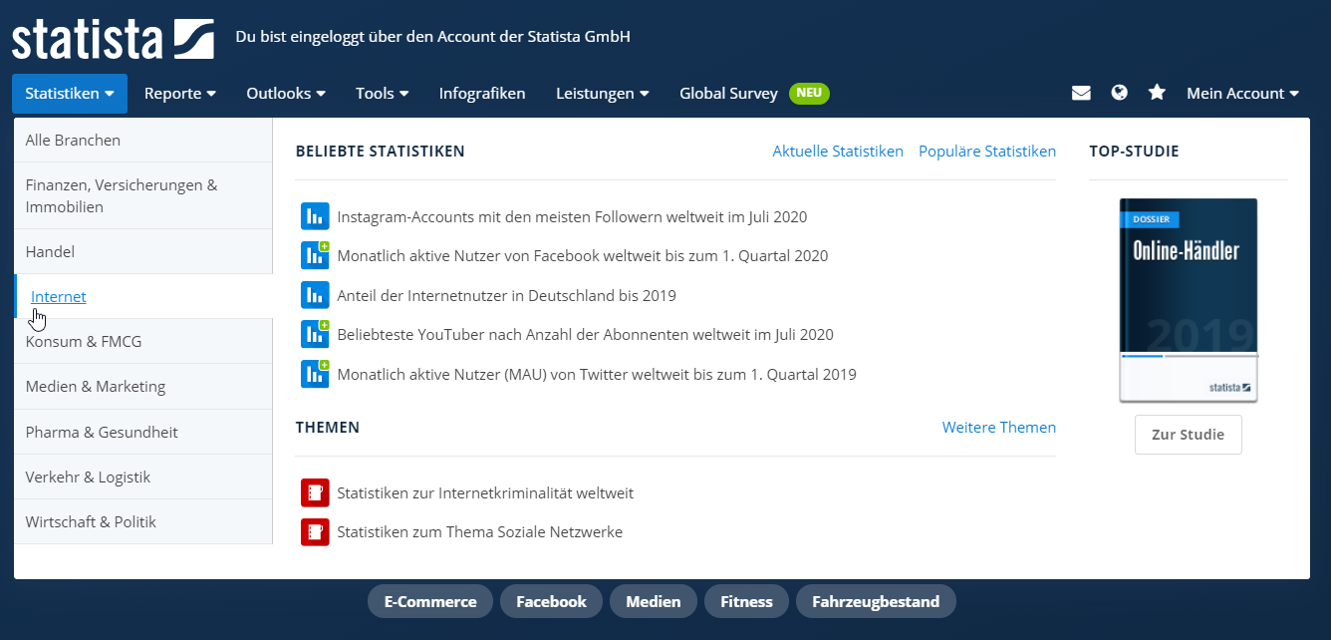The width and height of the screenshot is (1331, 640).
Task: Open favorites star icon
Action: [x=1157, y=93]
